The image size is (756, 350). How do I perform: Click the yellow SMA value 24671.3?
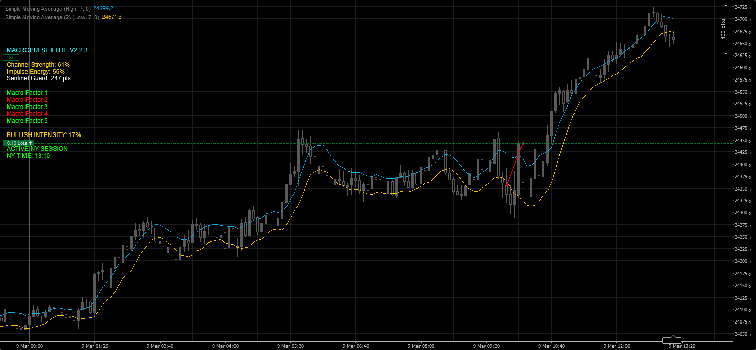click(112, 17)
